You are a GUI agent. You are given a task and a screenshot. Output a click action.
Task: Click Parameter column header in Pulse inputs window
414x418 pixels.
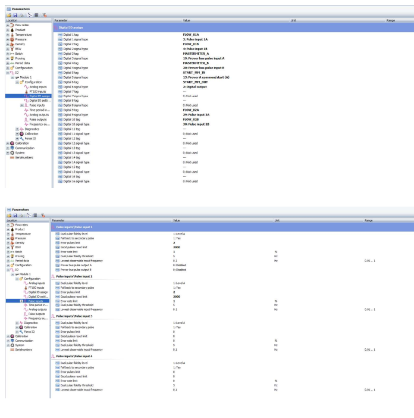[112, 220]
